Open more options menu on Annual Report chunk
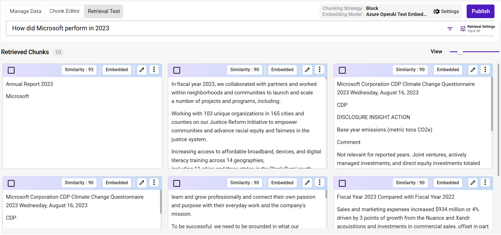501x235 pixels. pos(154,70)
